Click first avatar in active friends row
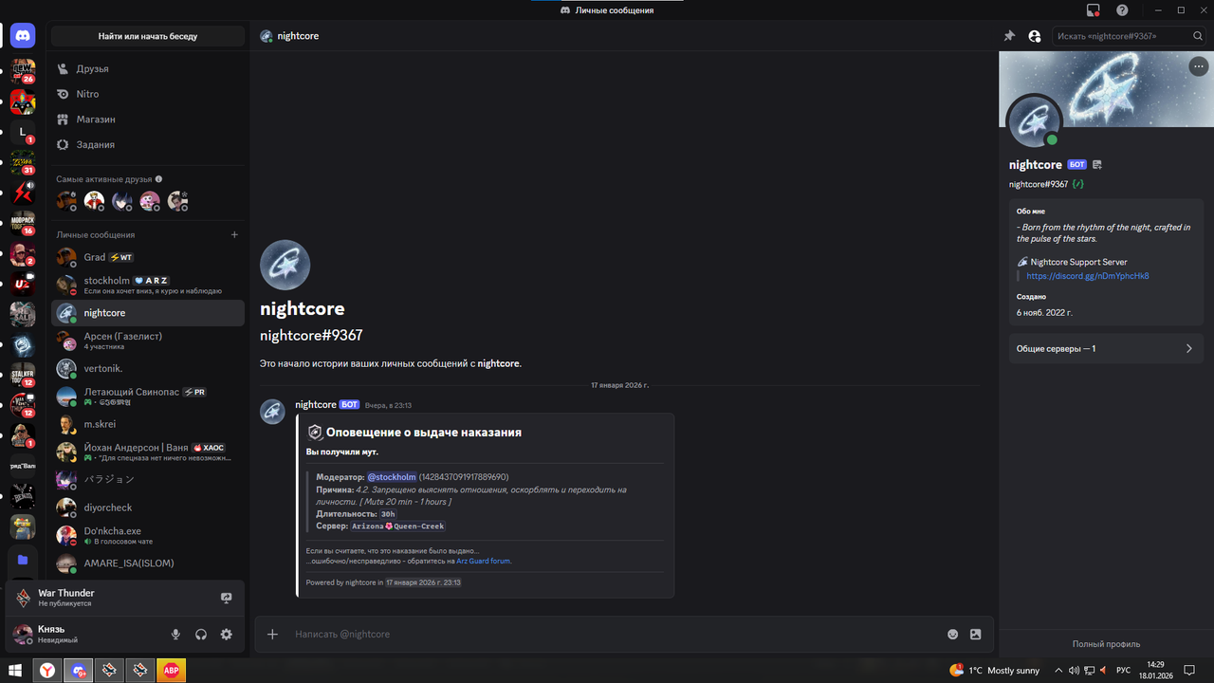This screenshot has width=1214, height=683. click(x=66, y=200)
